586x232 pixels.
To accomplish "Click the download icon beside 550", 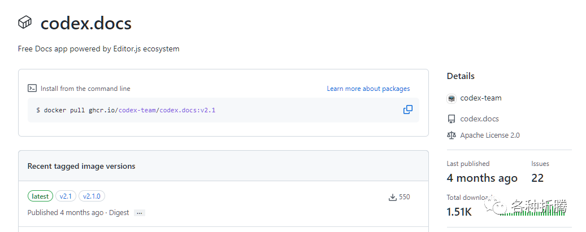I will click(392, 197).
